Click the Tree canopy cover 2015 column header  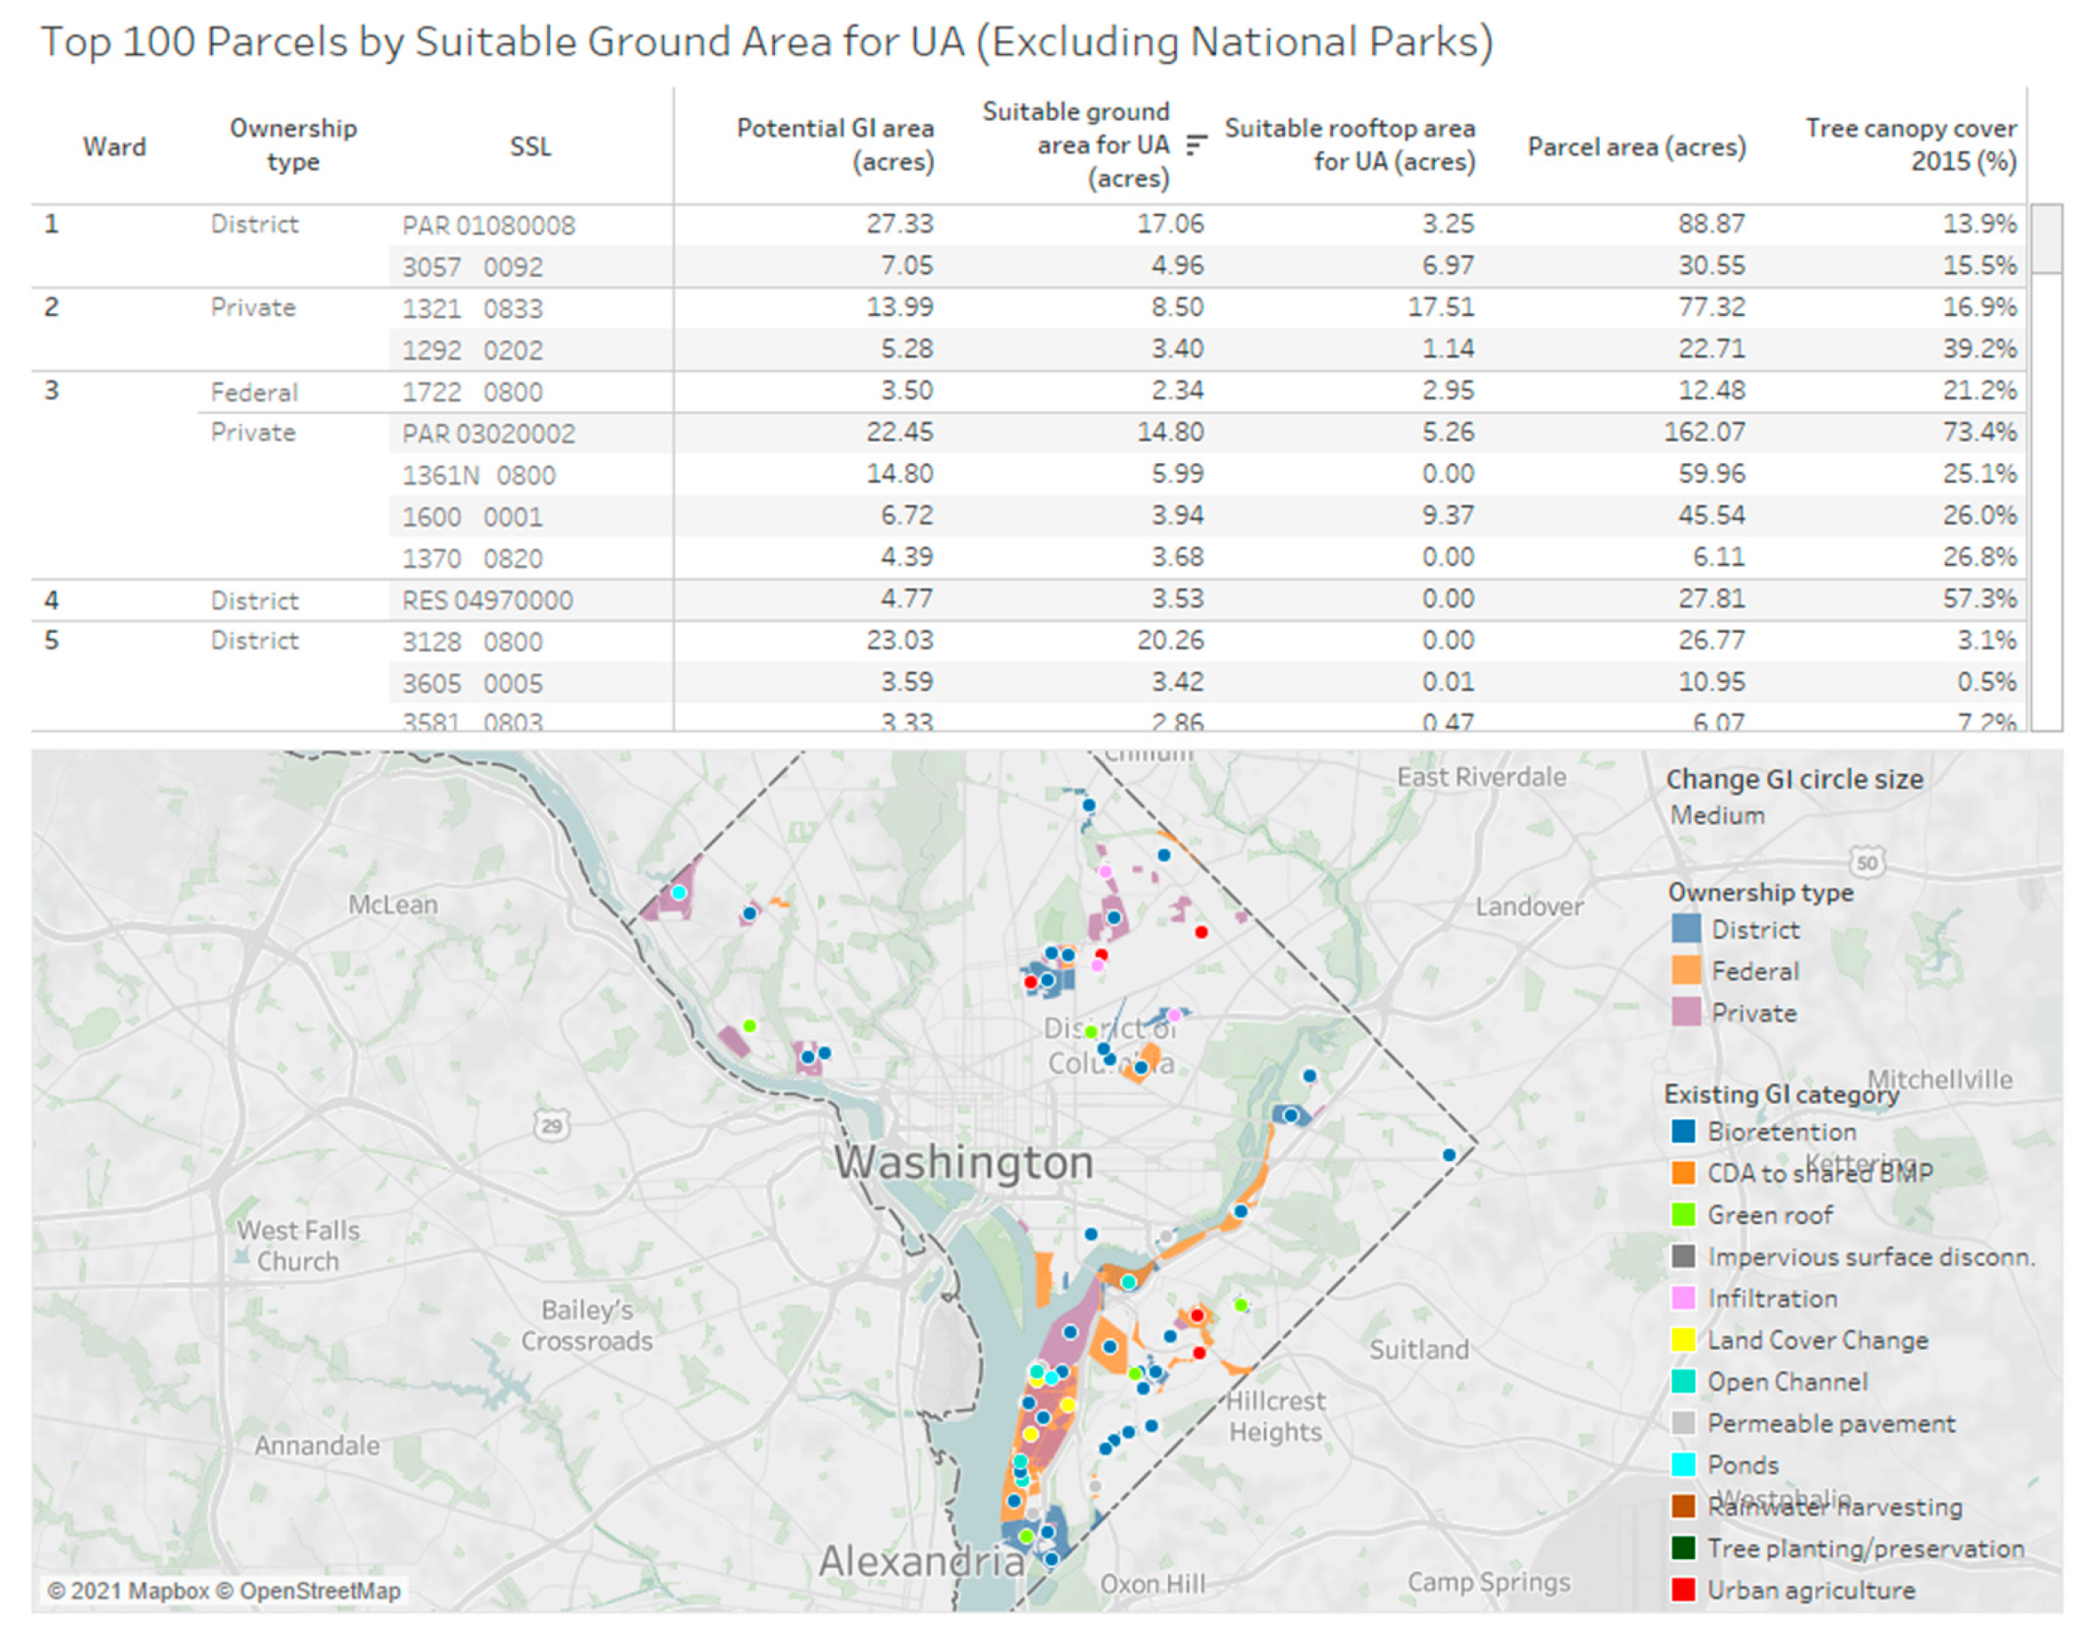[x=1910, y=145]
